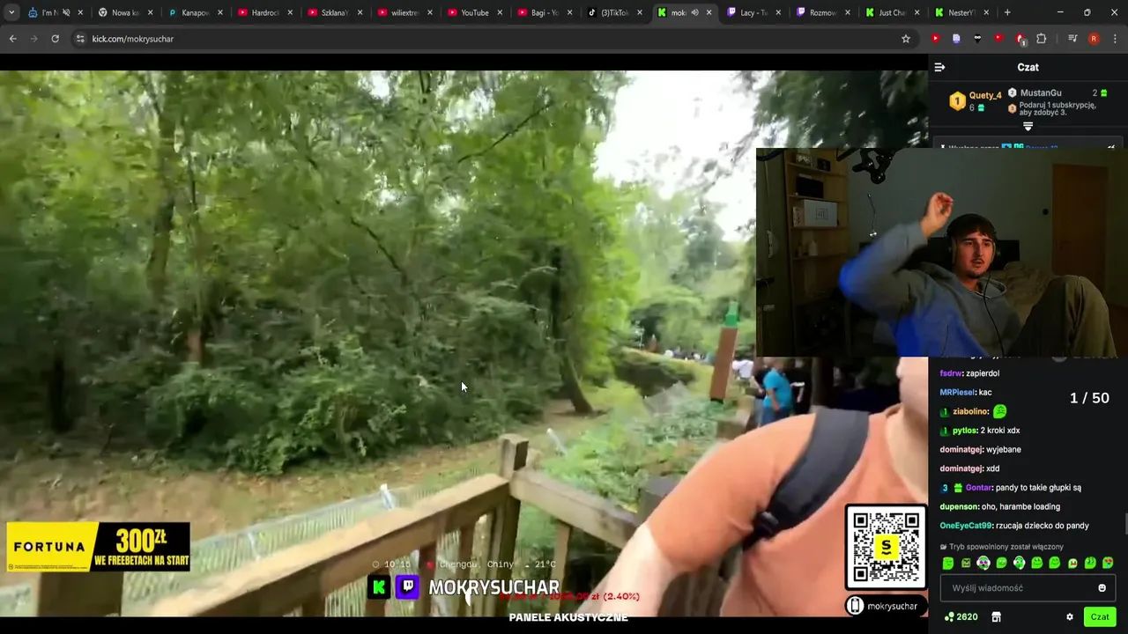Open chat user MRPiesel's profile
Image resolution: width=1128 pixels, height=634 pixels.
coord(957,393)
